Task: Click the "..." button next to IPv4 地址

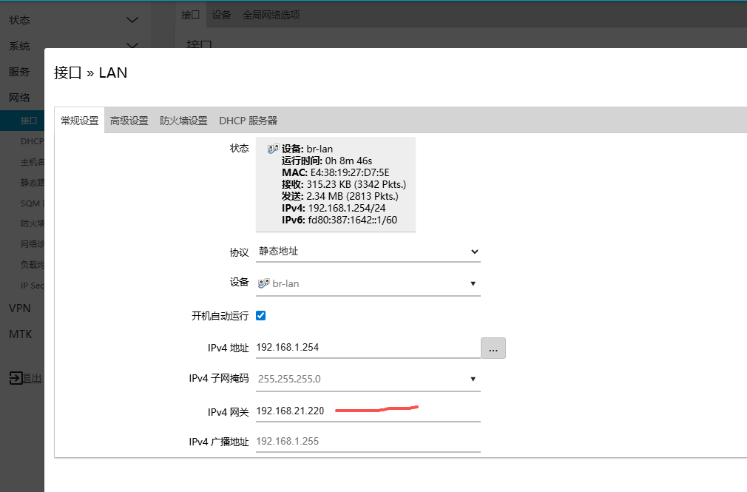Action: 493,348
